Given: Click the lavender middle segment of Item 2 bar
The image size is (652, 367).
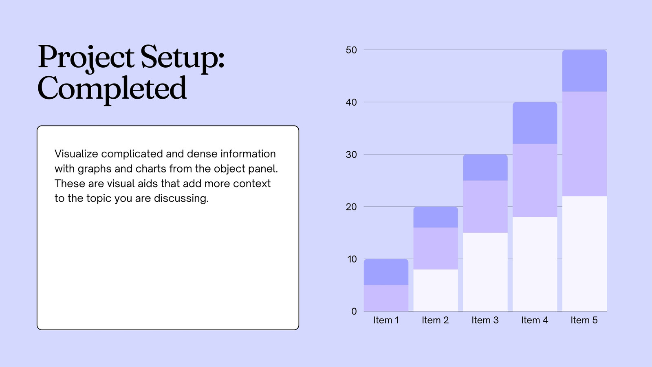Looking at the screenshot, I should coord(436,248).
